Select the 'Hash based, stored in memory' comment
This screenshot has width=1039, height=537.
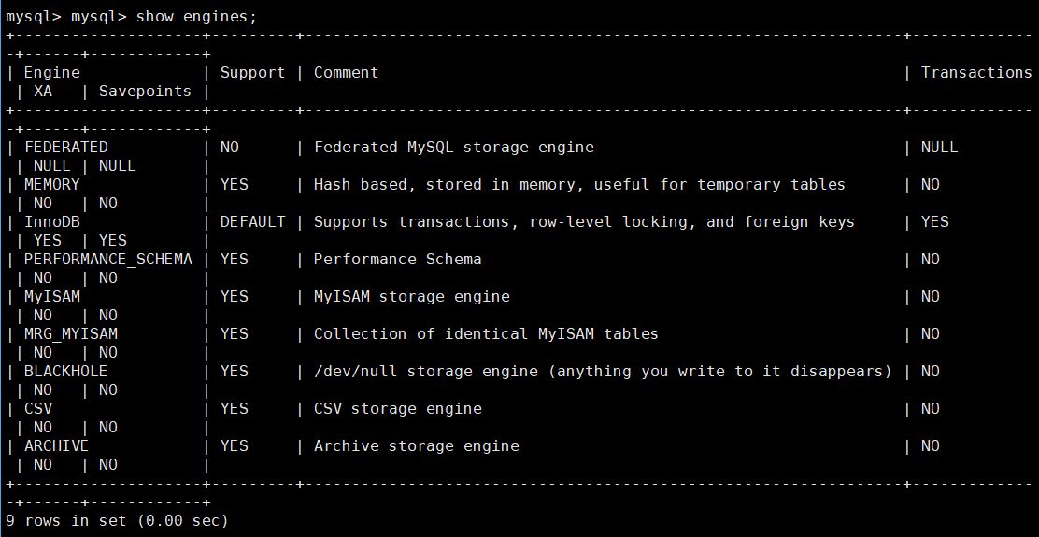pos(444,184)
